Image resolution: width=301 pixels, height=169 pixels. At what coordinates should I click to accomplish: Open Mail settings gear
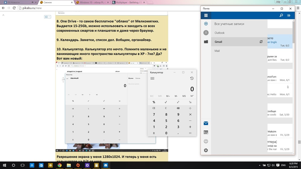click(206, 150)
